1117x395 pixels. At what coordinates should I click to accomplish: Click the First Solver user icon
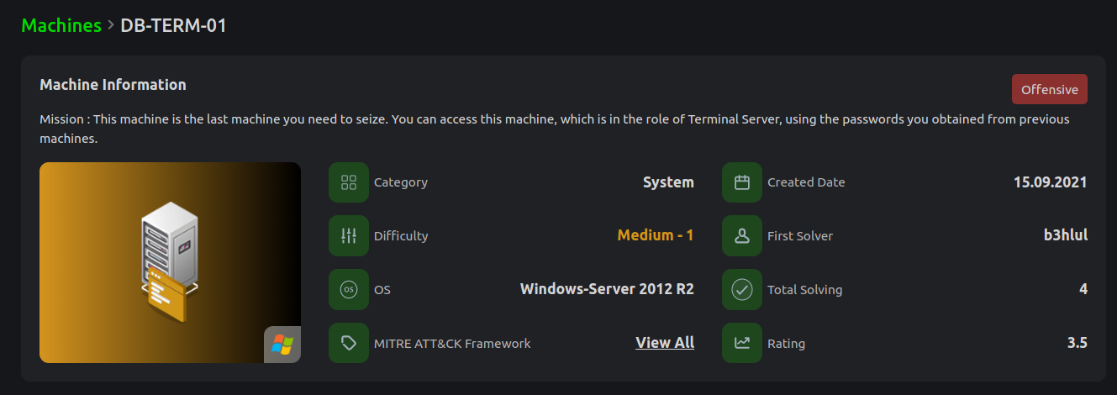tap(742, 236)
